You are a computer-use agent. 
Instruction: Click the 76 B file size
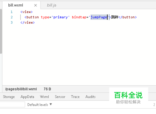[x=47, y=89]
